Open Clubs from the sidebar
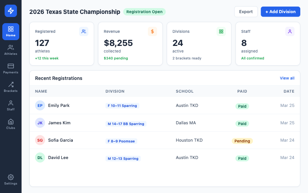Screen dimensions: 308x193 11,124
